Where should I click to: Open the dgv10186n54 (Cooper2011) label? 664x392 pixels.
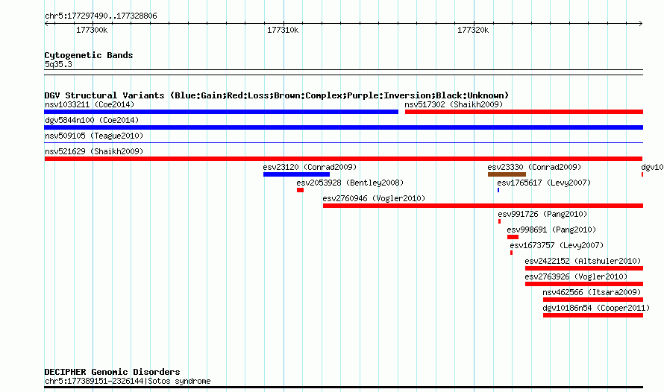point(596,308)
